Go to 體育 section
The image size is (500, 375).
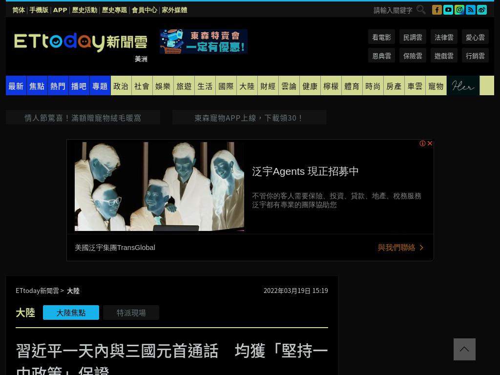pos(352,85)
